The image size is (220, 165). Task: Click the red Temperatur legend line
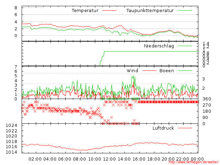pyautogui.click(x=109, y=11)
